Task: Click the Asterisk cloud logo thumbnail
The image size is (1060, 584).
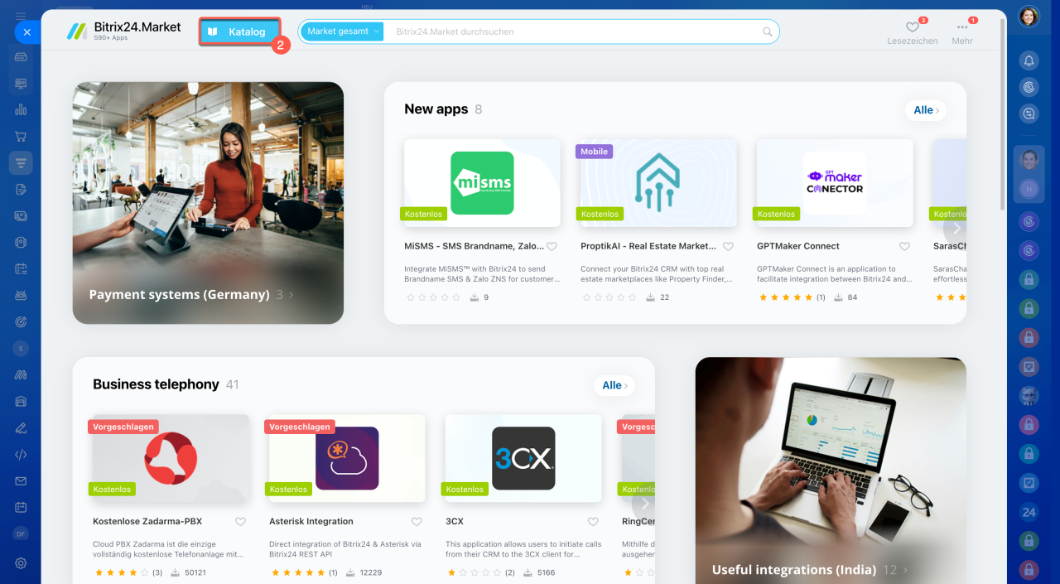Action: point(347,458)
